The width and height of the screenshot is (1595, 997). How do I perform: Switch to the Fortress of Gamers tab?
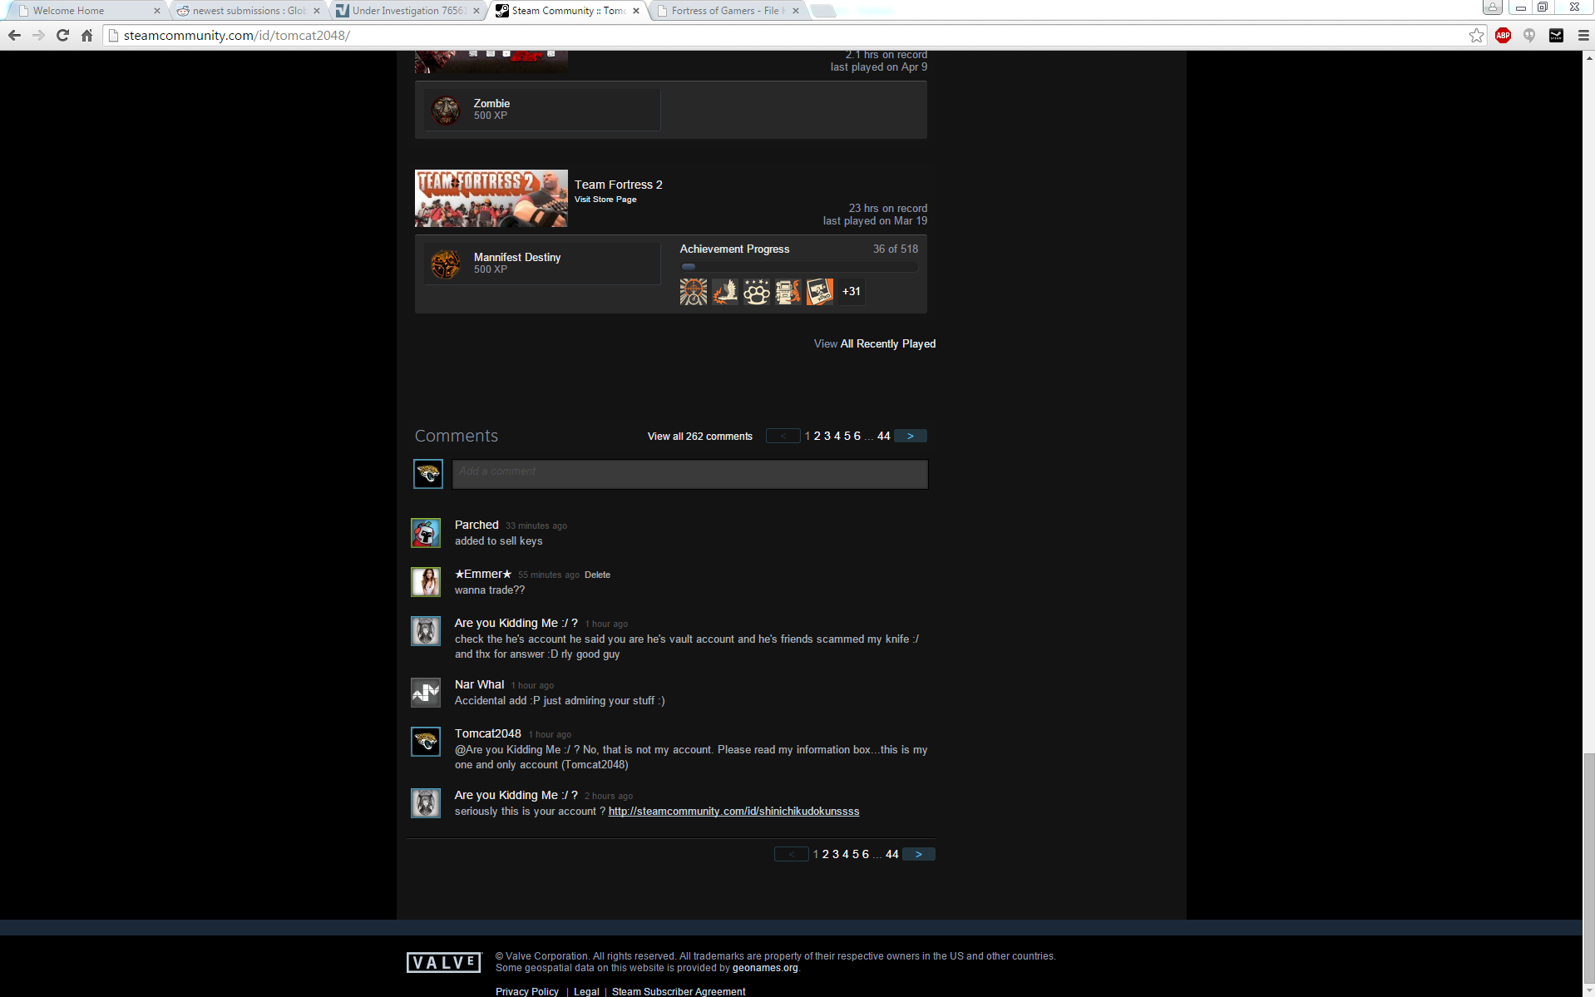pyautogui.click(x=724, y=11)
